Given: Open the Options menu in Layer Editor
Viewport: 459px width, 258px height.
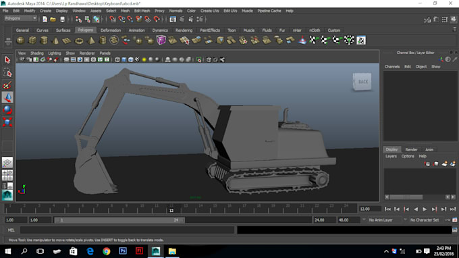Looking at the screenshot, I should tap(408, 156).
